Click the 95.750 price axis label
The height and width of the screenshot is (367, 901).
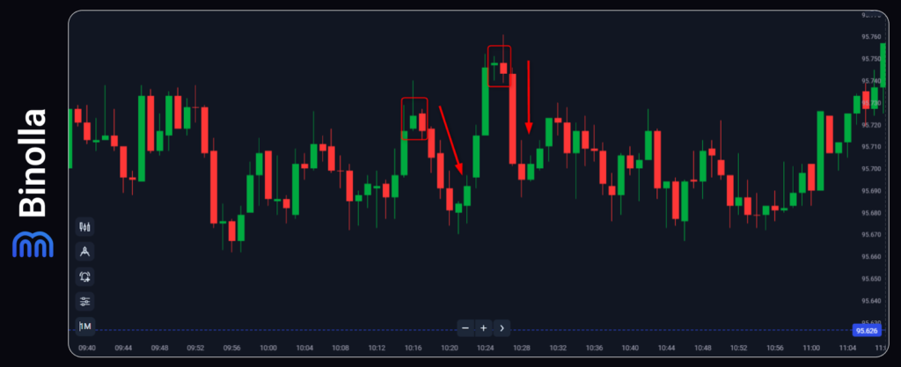(871, 59)
